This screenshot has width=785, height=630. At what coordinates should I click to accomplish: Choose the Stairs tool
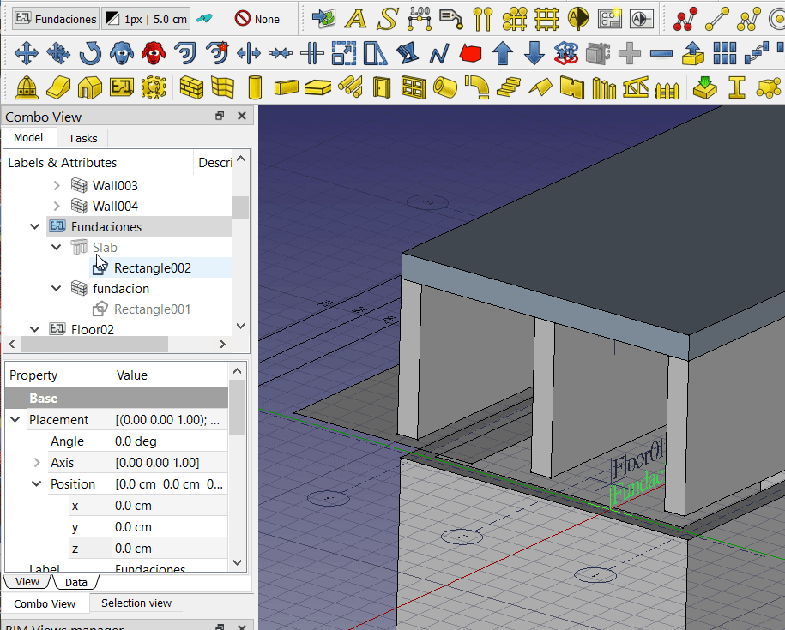pos(509,87)
